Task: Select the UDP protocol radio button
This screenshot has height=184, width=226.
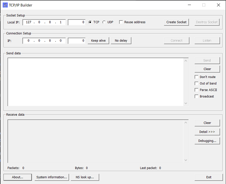Action: [104, 22]
